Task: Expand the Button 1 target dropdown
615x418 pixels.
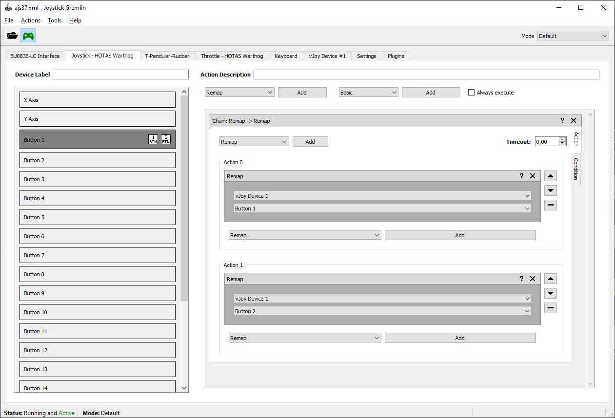Action: click(382, 209)
